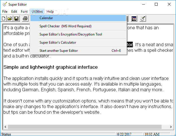Screen dimensions: 176x136
Task: Click the horizontal scrollbar thumb
Action: point(85,127)
